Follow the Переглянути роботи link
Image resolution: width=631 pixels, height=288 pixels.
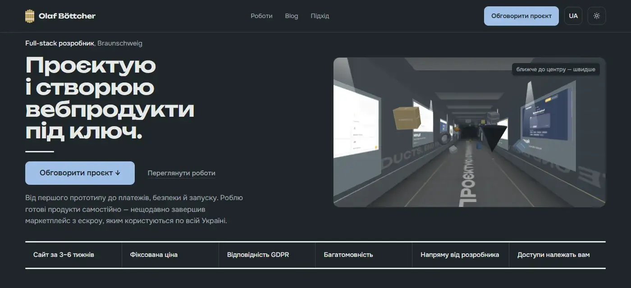181,173
